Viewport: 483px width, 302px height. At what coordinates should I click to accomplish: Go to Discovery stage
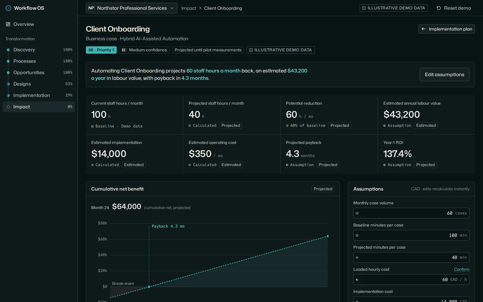pyautogui.click(x=39, y=50)
